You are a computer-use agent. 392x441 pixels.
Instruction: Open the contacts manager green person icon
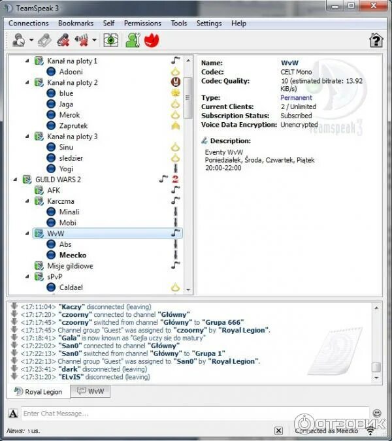[x=133, y=41]
